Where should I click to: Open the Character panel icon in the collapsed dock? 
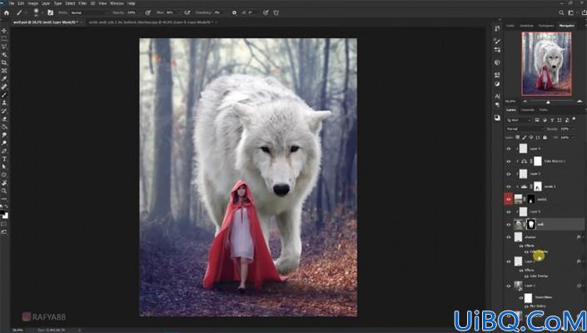(x=497, y=97)
